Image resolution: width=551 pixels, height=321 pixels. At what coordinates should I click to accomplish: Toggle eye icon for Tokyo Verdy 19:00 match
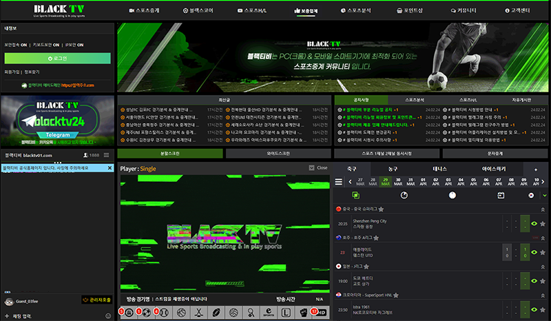[x=534, y=281]
